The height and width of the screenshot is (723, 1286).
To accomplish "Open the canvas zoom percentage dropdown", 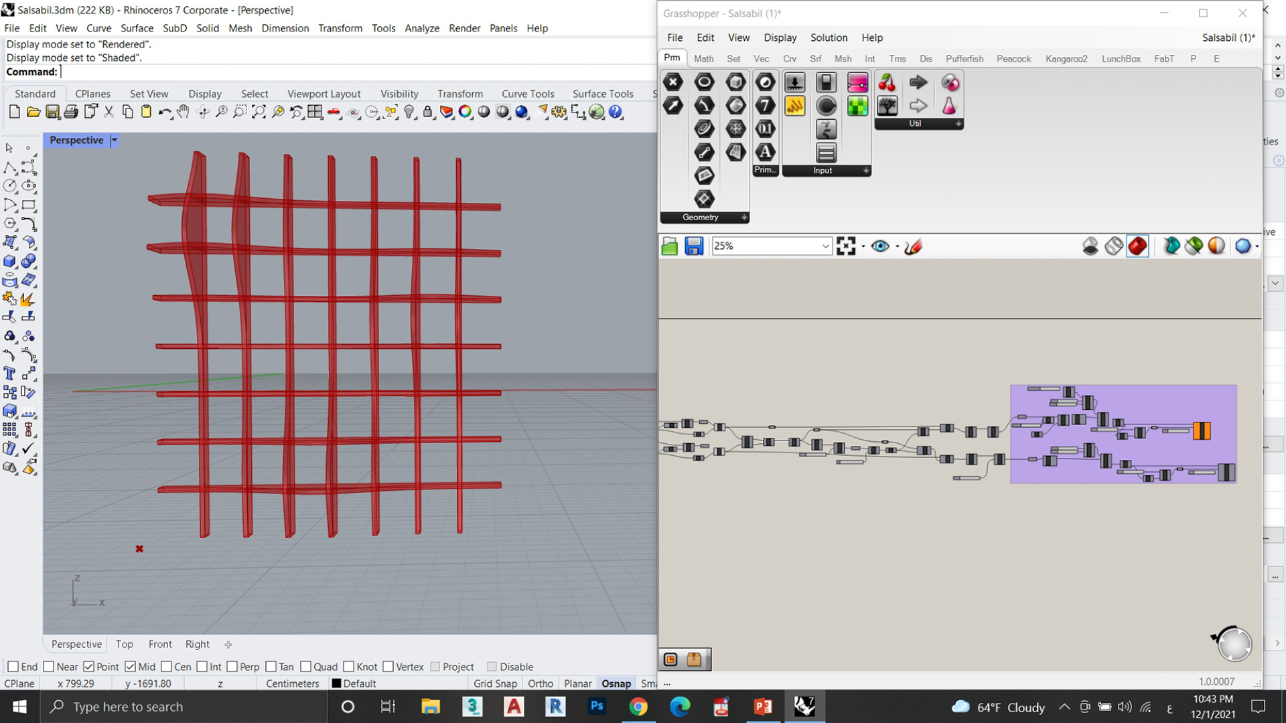I will coord(825,246).
